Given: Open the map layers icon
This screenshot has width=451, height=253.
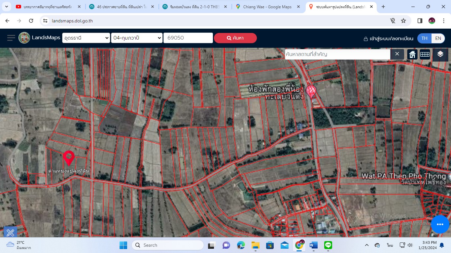Looking at the screenshot, I should [x=440, y=54].
